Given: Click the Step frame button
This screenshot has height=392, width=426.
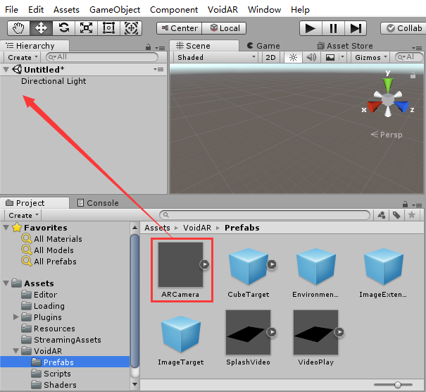Looking at the screenshot, I should pyautogui.click(x=356, y=28).
